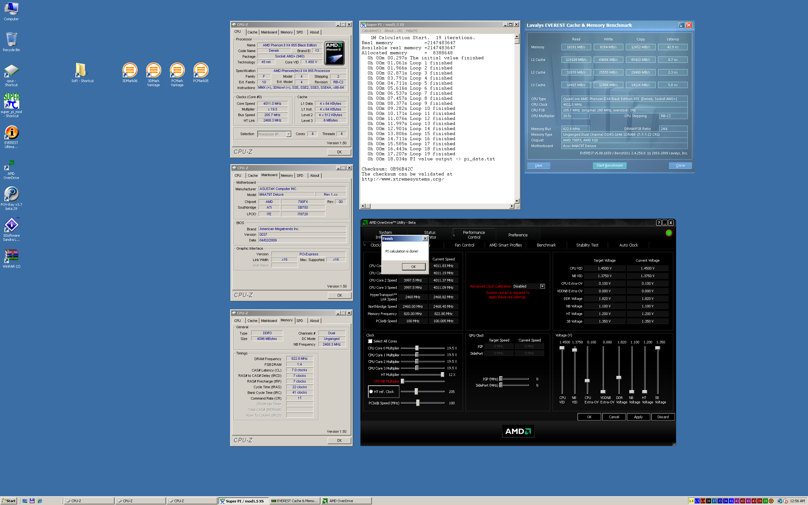Click the floppy save quick launch icon
808x505 pixels.
(32, 501)
